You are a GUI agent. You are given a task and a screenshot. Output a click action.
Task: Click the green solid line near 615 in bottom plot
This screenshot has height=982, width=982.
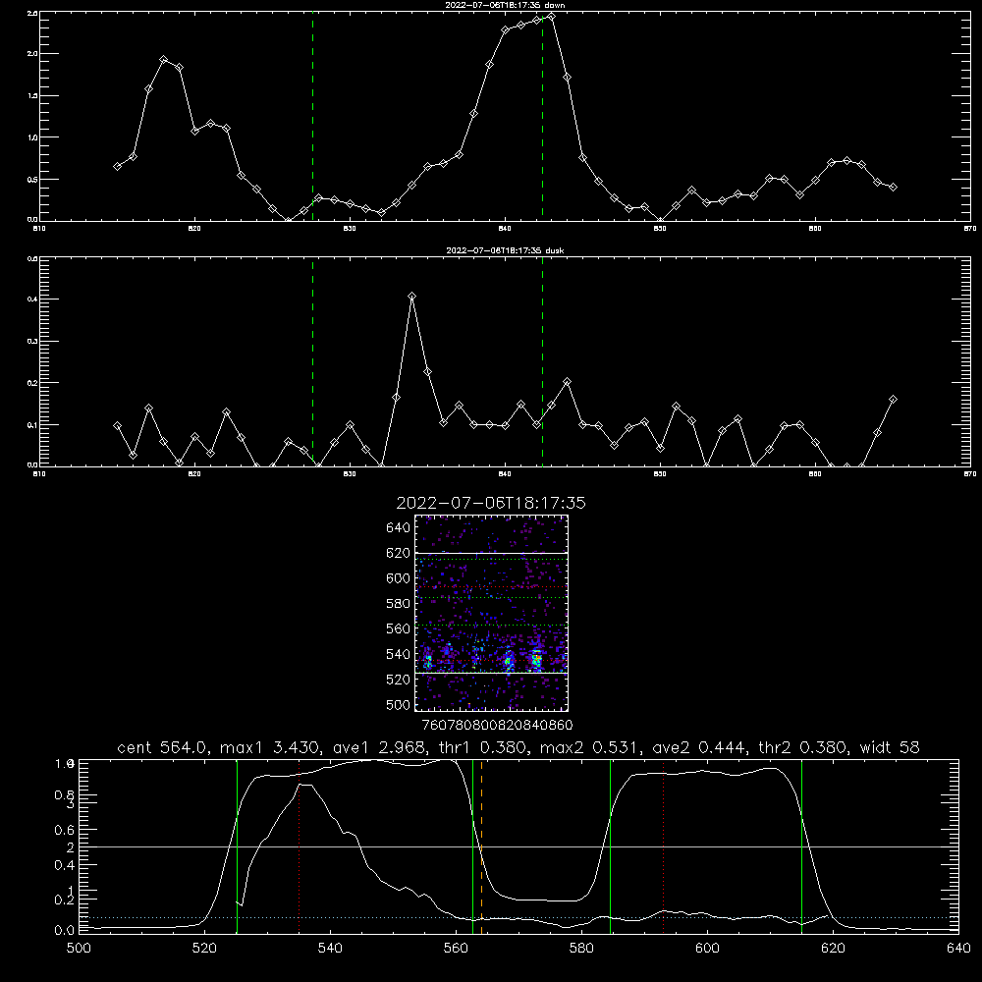801,846
